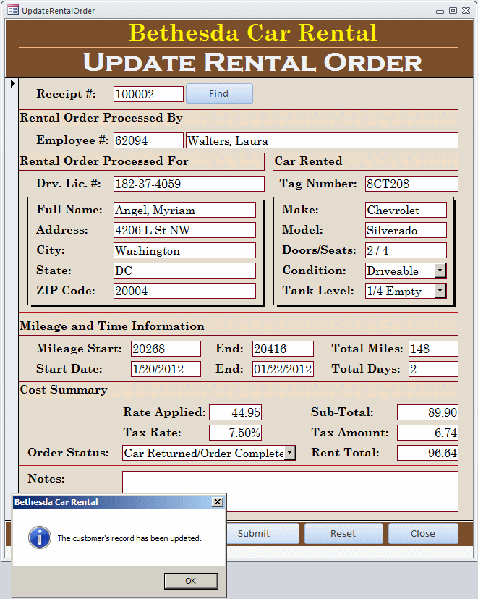Click the Update Rental Order header title

tap(252, 62)
